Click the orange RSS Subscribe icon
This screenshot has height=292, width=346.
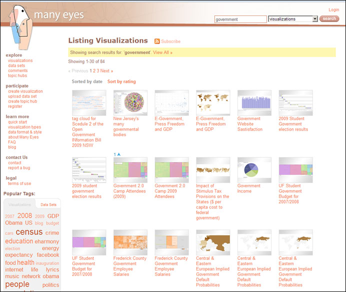tap(157, 41)
